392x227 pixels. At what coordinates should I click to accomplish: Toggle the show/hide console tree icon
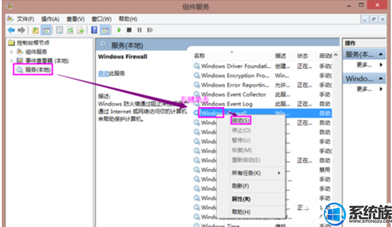(46, 30)
